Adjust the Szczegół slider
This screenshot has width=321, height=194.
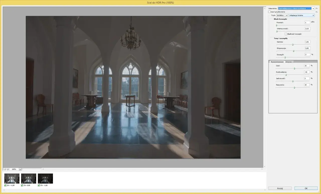[285, 57]
